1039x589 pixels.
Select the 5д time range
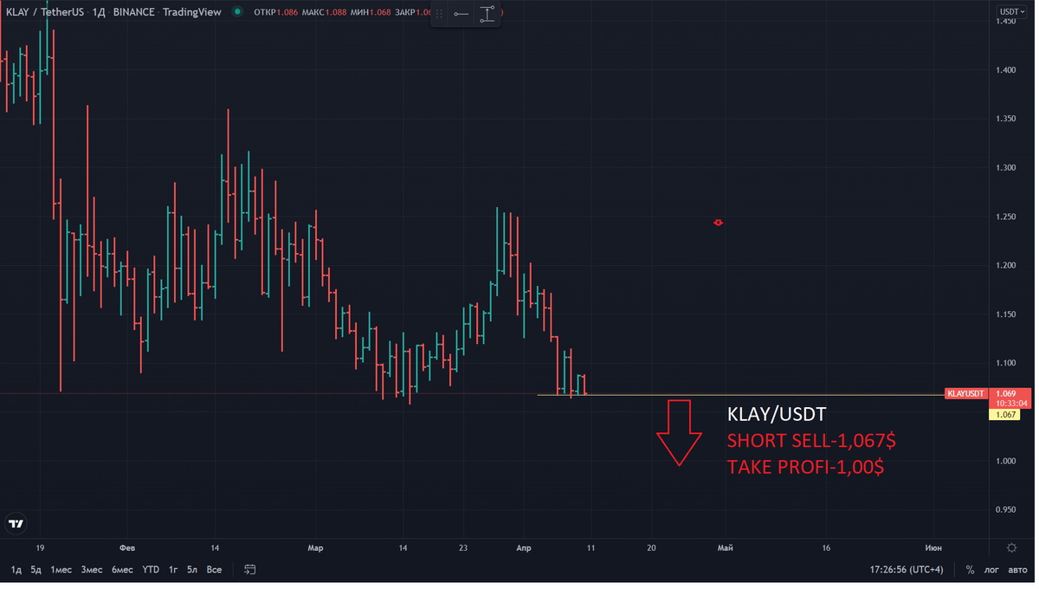(x=35, y=570)
